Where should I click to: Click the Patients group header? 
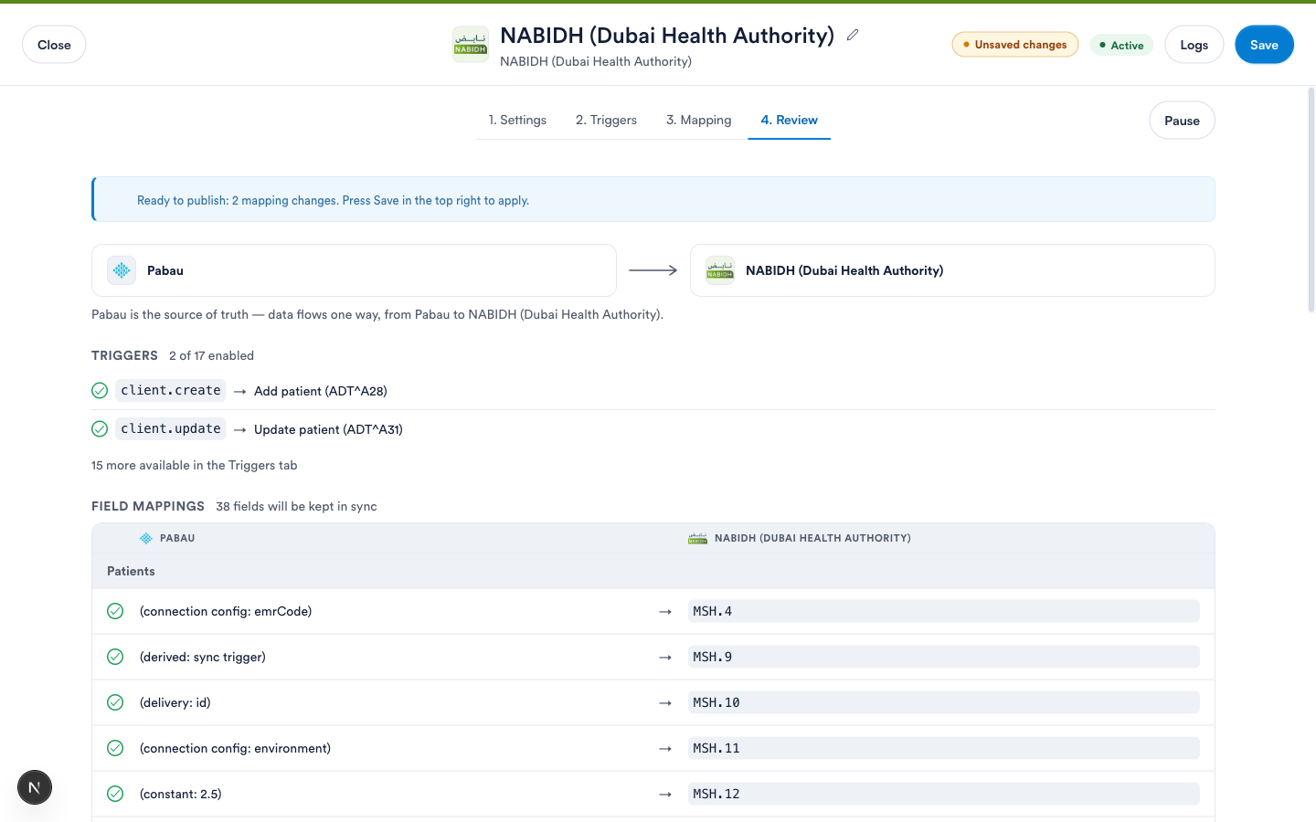[653, 571]
